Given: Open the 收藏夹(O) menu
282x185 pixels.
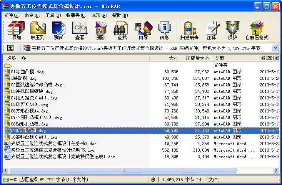Looking at the screenshot, I should 76,15.
